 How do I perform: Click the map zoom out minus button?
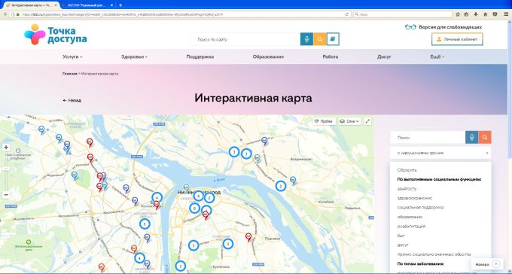pos(6,195)
